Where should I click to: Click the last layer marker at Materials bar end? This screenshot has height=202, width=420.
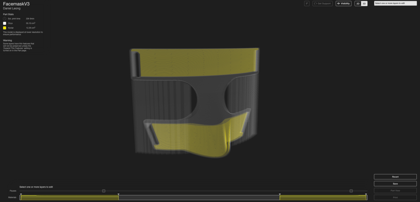366,194
